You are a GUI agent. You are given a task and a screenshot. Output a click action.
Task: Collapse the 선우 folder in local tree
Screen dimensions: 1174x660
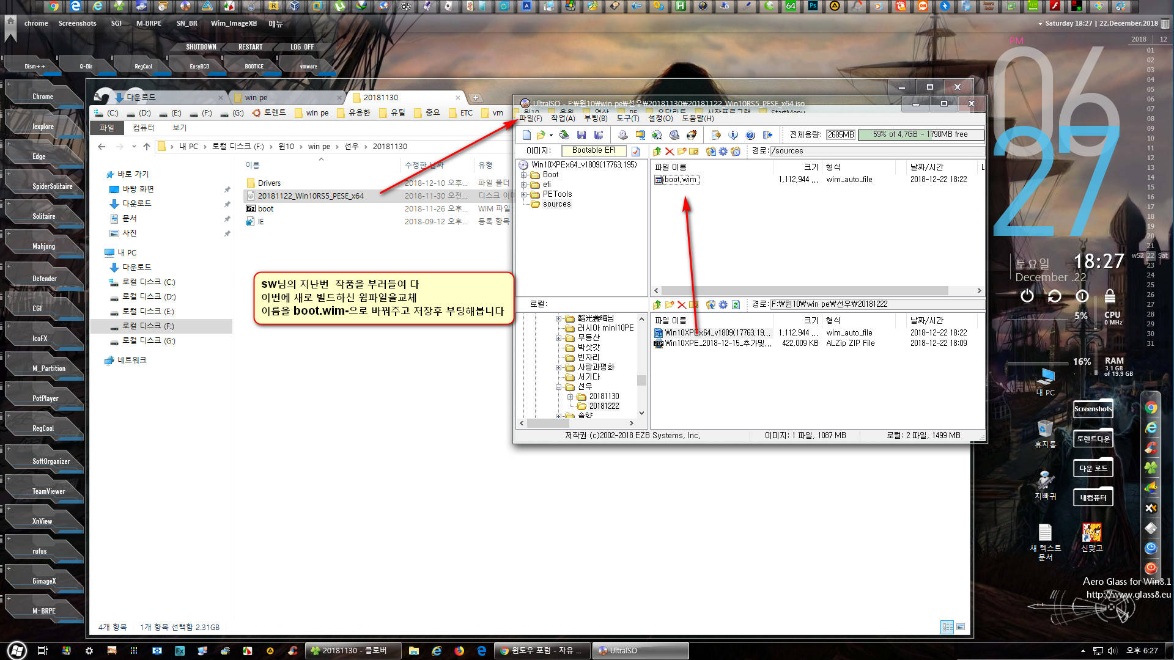pyautogui.click(x=558, y=387)
